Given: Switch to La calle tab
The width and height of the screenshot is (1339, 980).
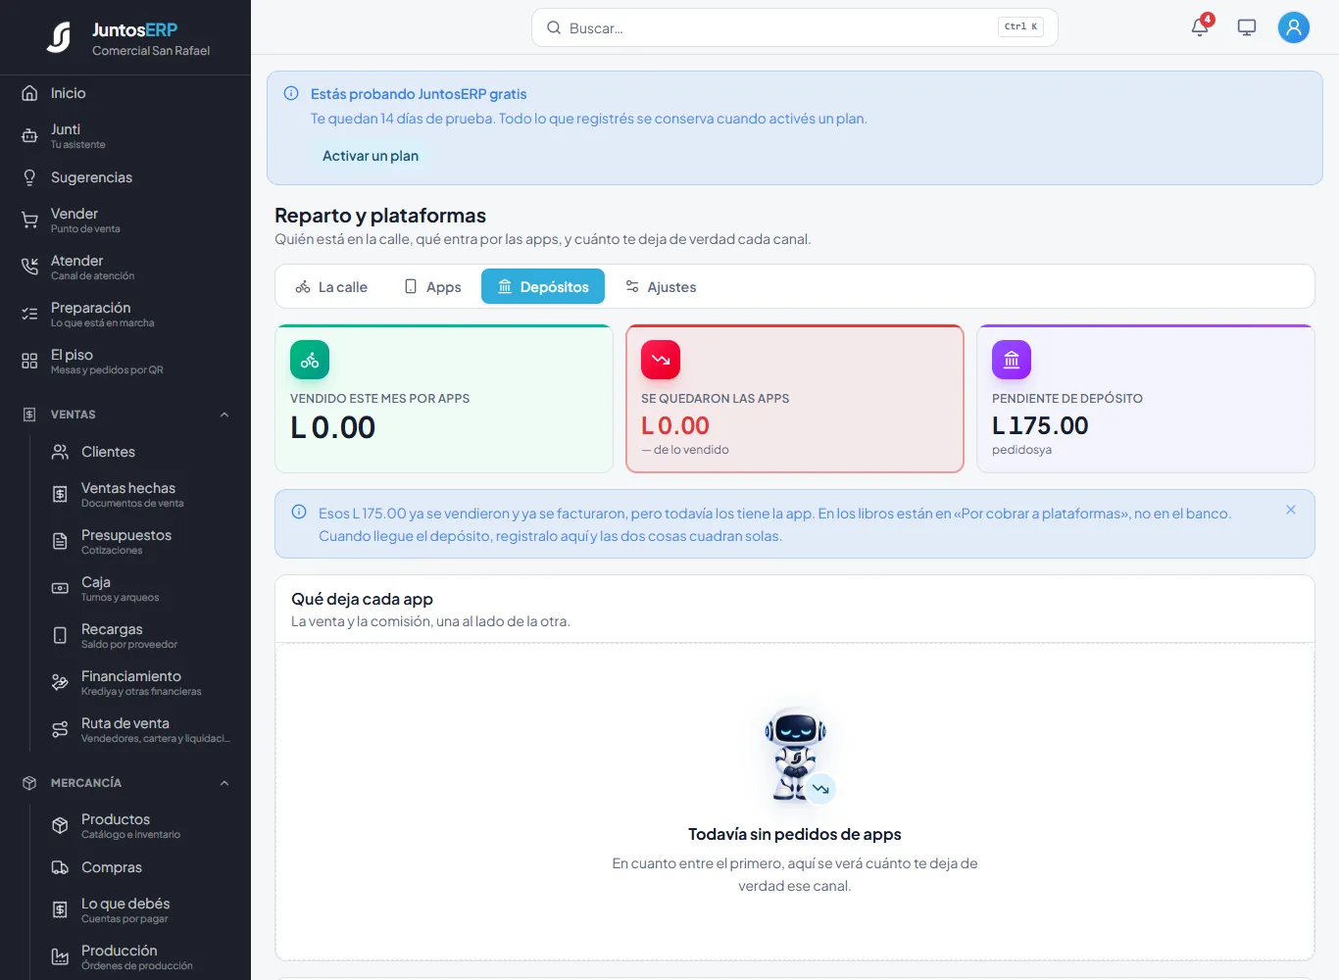Looking at the screenshot, I should (331, 287).
